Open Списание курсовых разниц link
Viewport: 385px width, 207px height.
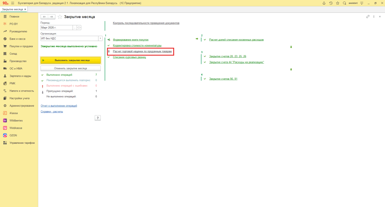pos(129,57)
